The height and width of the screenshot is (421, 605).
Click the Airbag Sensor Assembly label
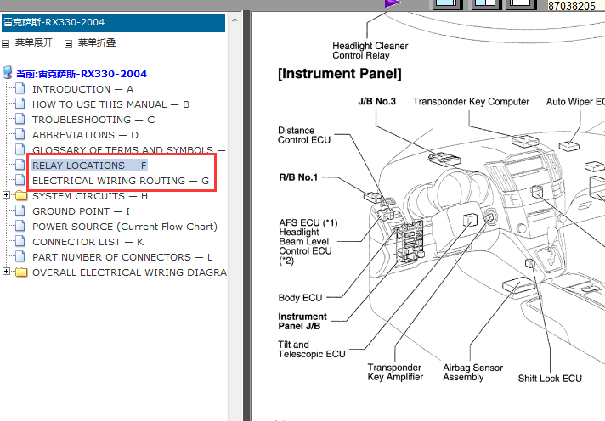pos(473,373)
